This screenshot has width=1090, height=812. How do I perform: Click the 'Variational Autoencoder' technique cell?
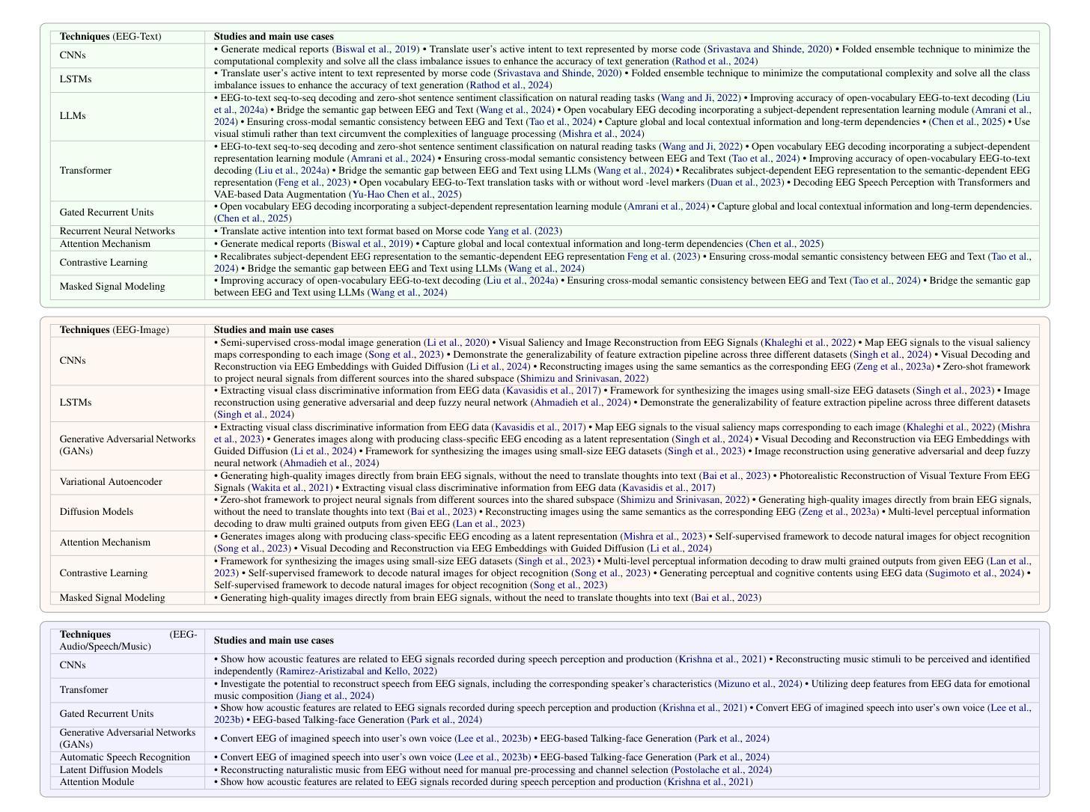127,482
